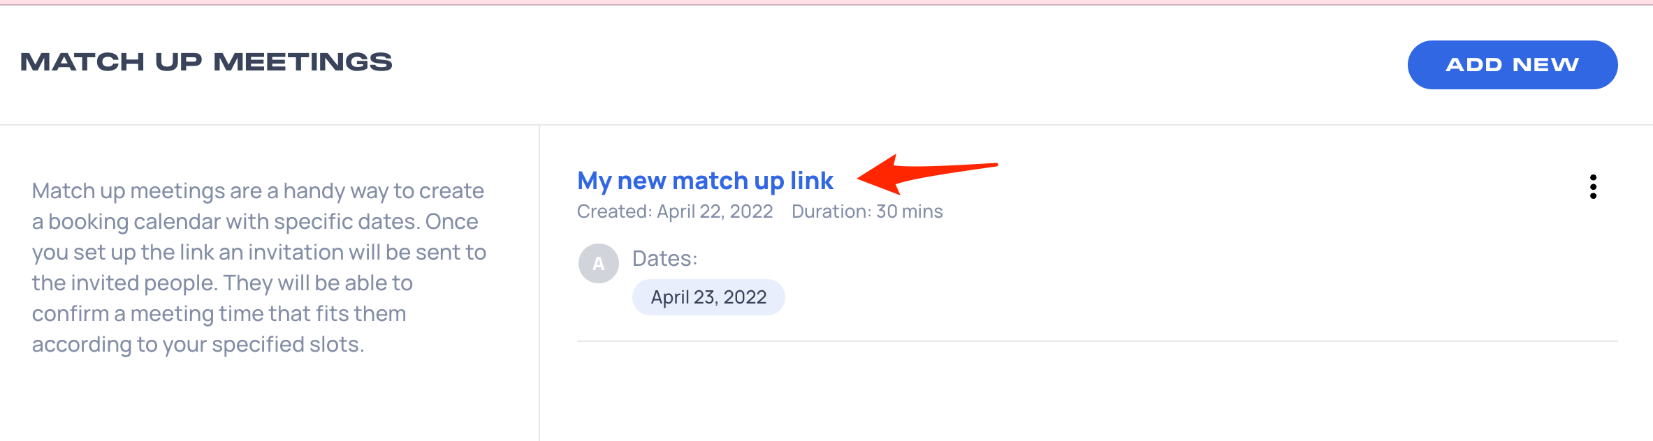The height and width of the screenshot is (441, 1653).
Task: Click the vertical divider beside the description
Action: coord(539,283)
